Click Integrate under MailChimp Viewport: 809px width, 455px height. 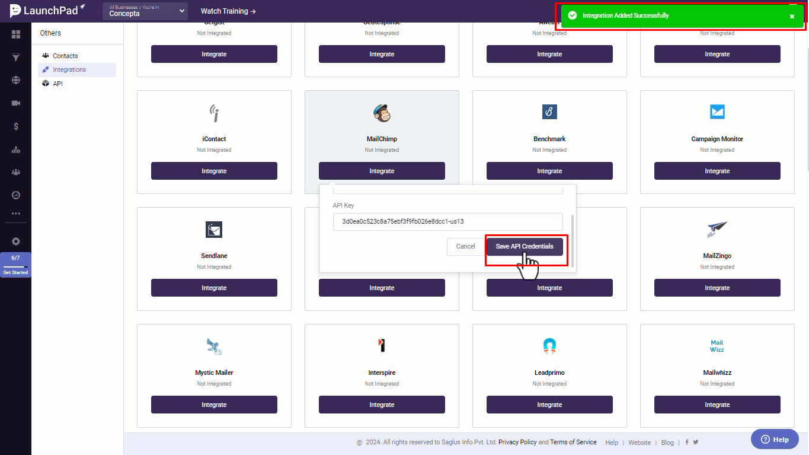(382, 171)
